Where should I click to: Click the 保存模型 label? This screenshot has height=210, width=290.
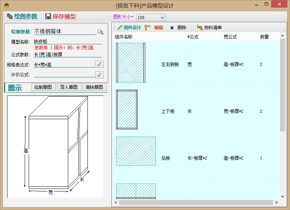point(64,16)
